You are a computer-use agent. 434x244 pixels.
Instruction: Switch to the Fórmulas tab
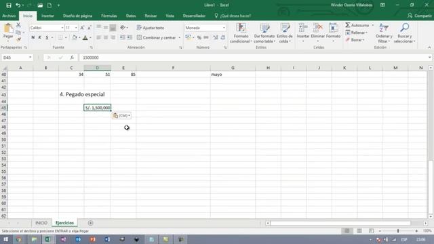point(109,16)
